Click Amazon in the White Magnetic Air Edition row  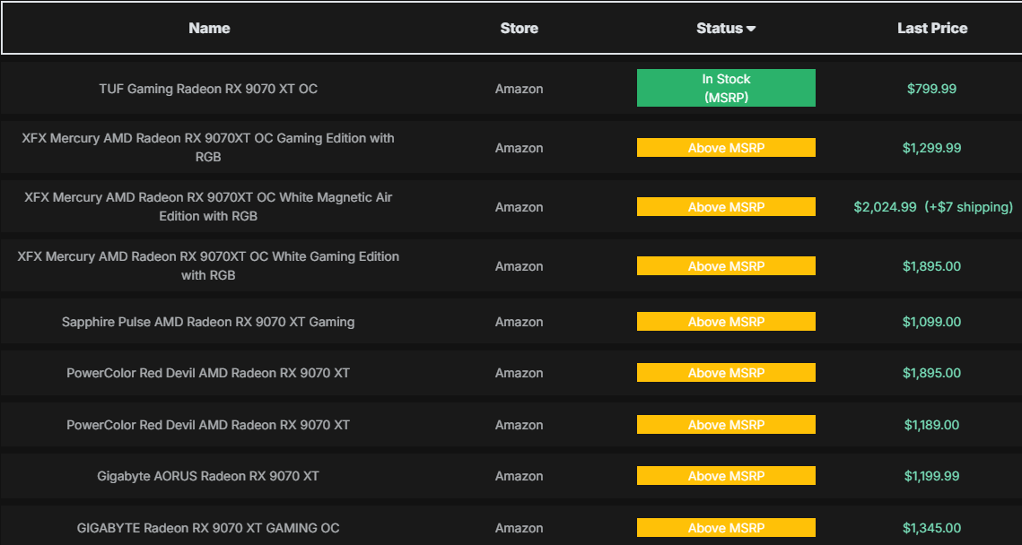pyautogui.click(x=519, y=207)
